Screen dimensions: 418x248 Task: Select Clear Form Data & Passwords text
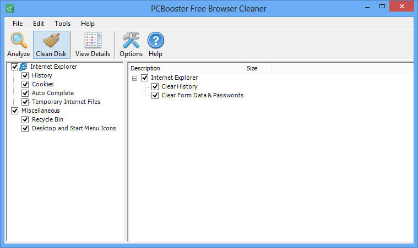[x=203, y=95]
